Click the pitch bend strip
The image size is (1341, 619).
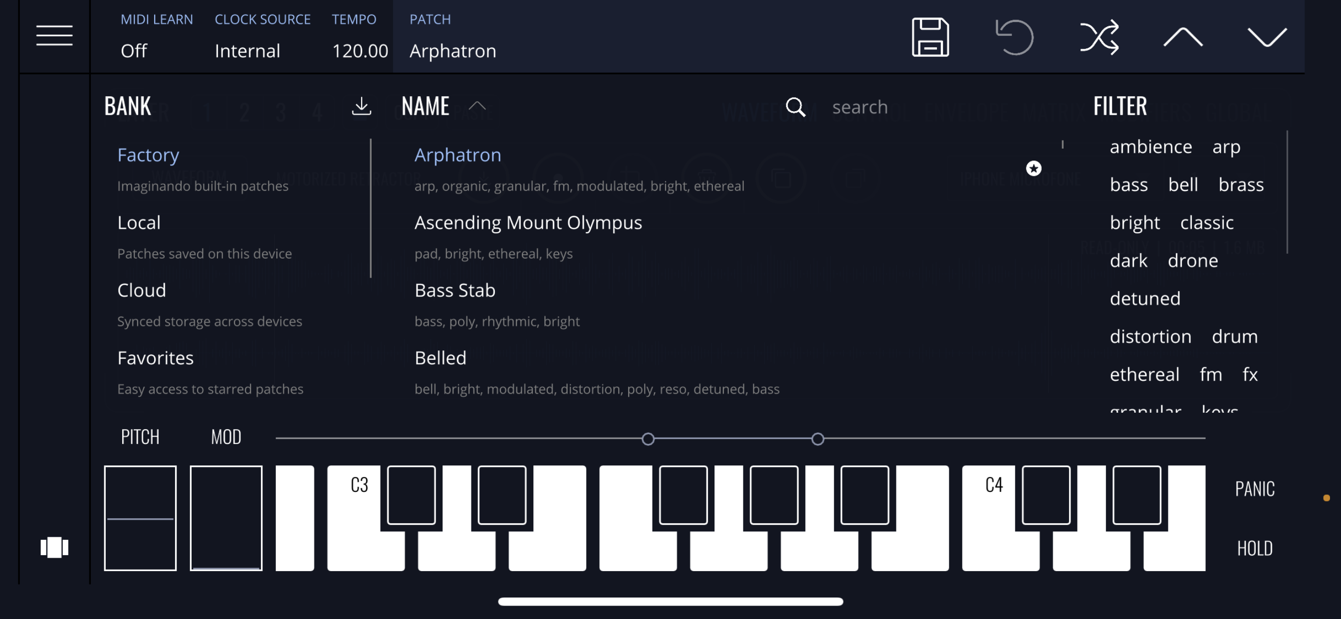(x=140, y=518)
